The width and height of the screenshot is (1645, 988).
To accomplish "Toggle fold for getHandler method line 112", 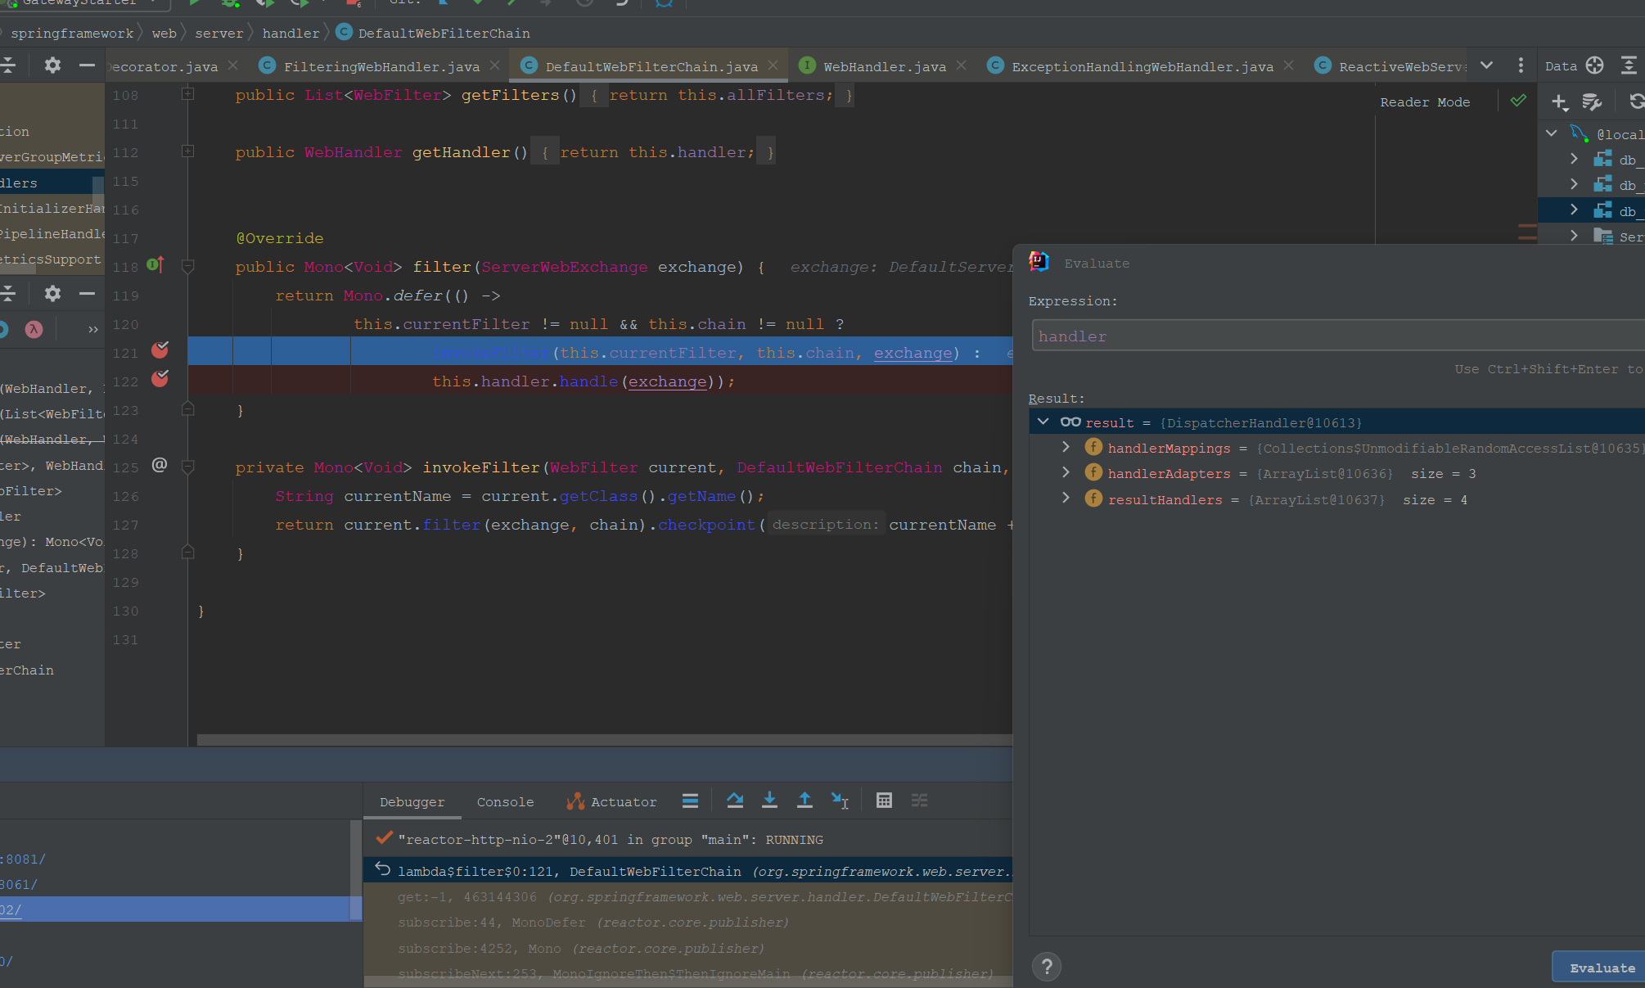I will 187,151.
